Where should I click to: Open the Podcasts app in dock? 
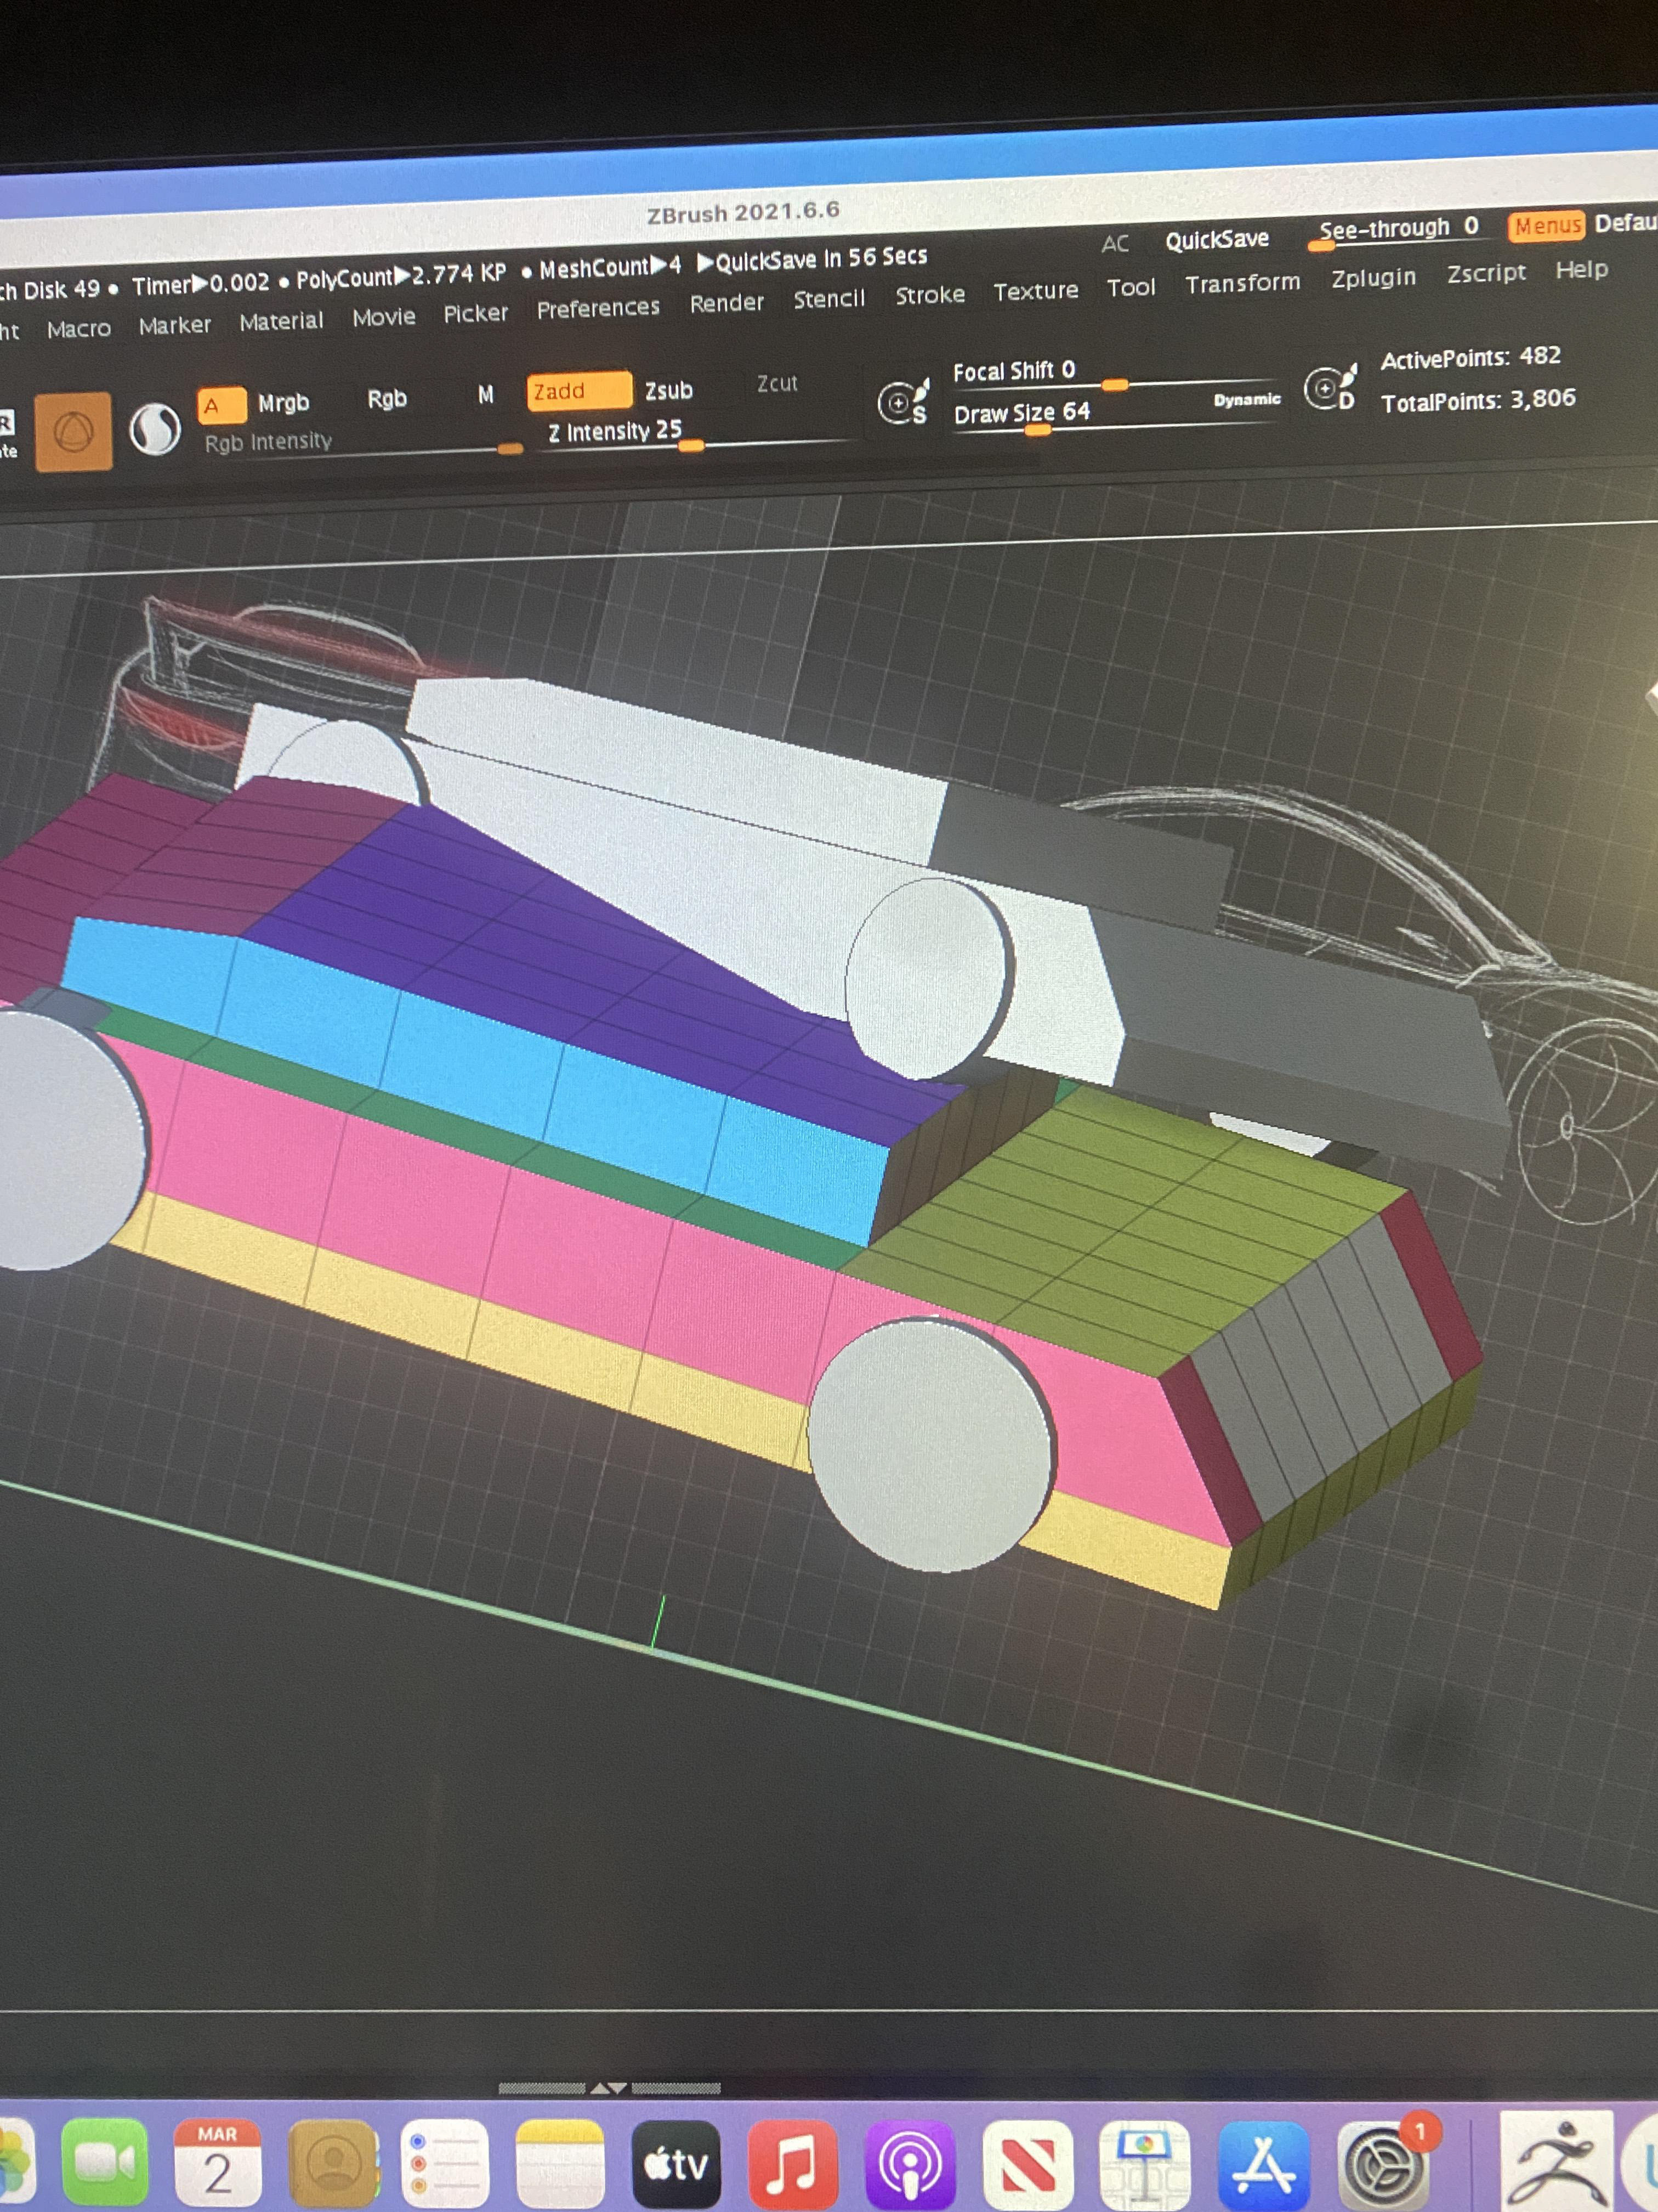910,2164
